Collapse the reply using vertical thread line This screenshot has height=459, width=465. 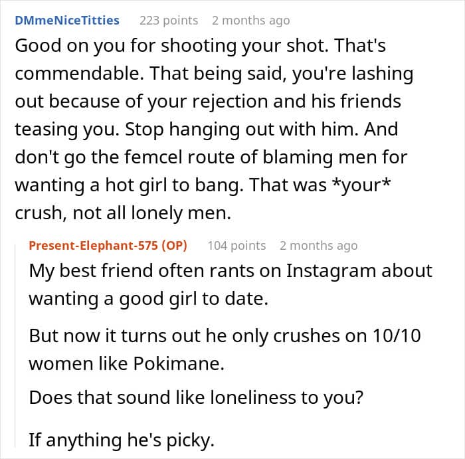tap(15, 345)
